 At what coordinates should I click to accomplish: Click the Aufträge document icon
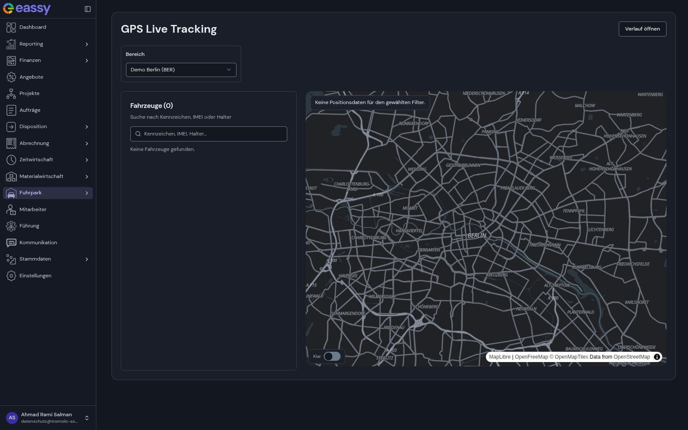pyautogui.click(x=11, y=110)
